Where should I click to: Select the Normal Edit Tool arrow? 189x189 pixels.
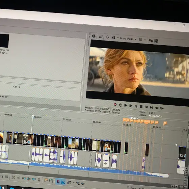[2, 177]
